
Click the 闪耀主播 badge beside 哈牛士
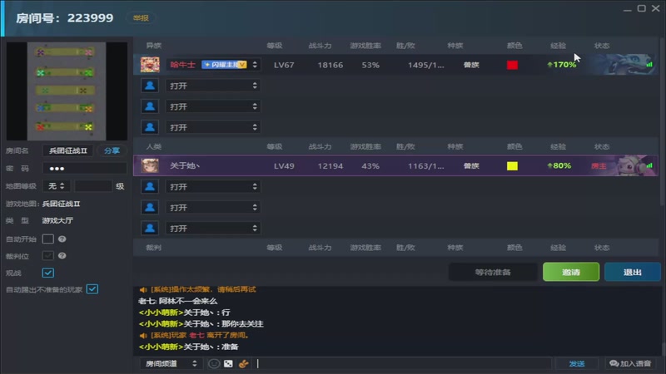[x=224, y=65]
